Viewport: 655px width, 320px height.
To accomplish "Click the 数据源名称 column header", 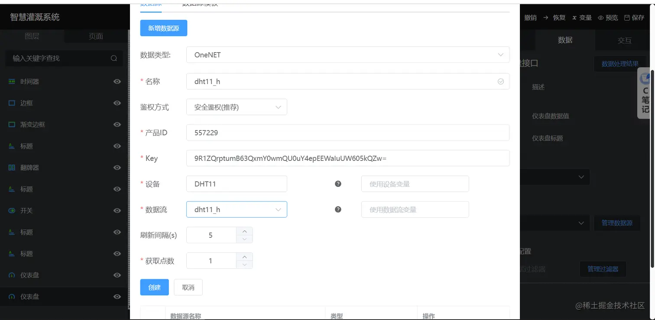I will point(185,316).
